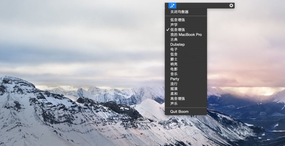Image resolution: width=285 pixels, height=146 pixels.
Task: Switch to the 摇滚 preset
Action: coord(174,89)
